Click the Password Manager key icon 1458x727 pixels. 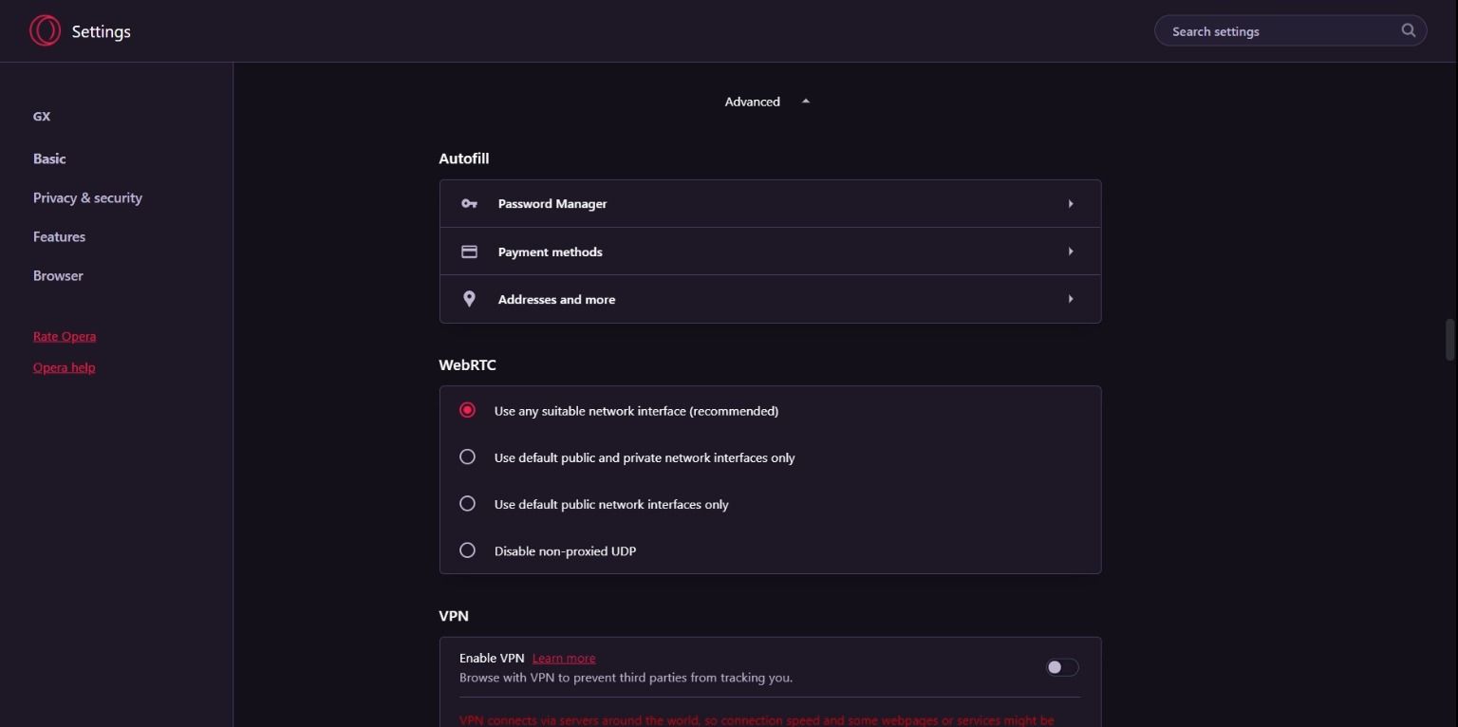[x=469, y=203]
